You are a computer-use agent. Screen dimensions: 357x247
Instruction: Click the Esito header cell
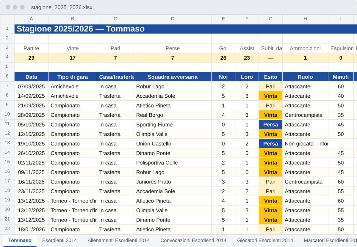point(270,77)
